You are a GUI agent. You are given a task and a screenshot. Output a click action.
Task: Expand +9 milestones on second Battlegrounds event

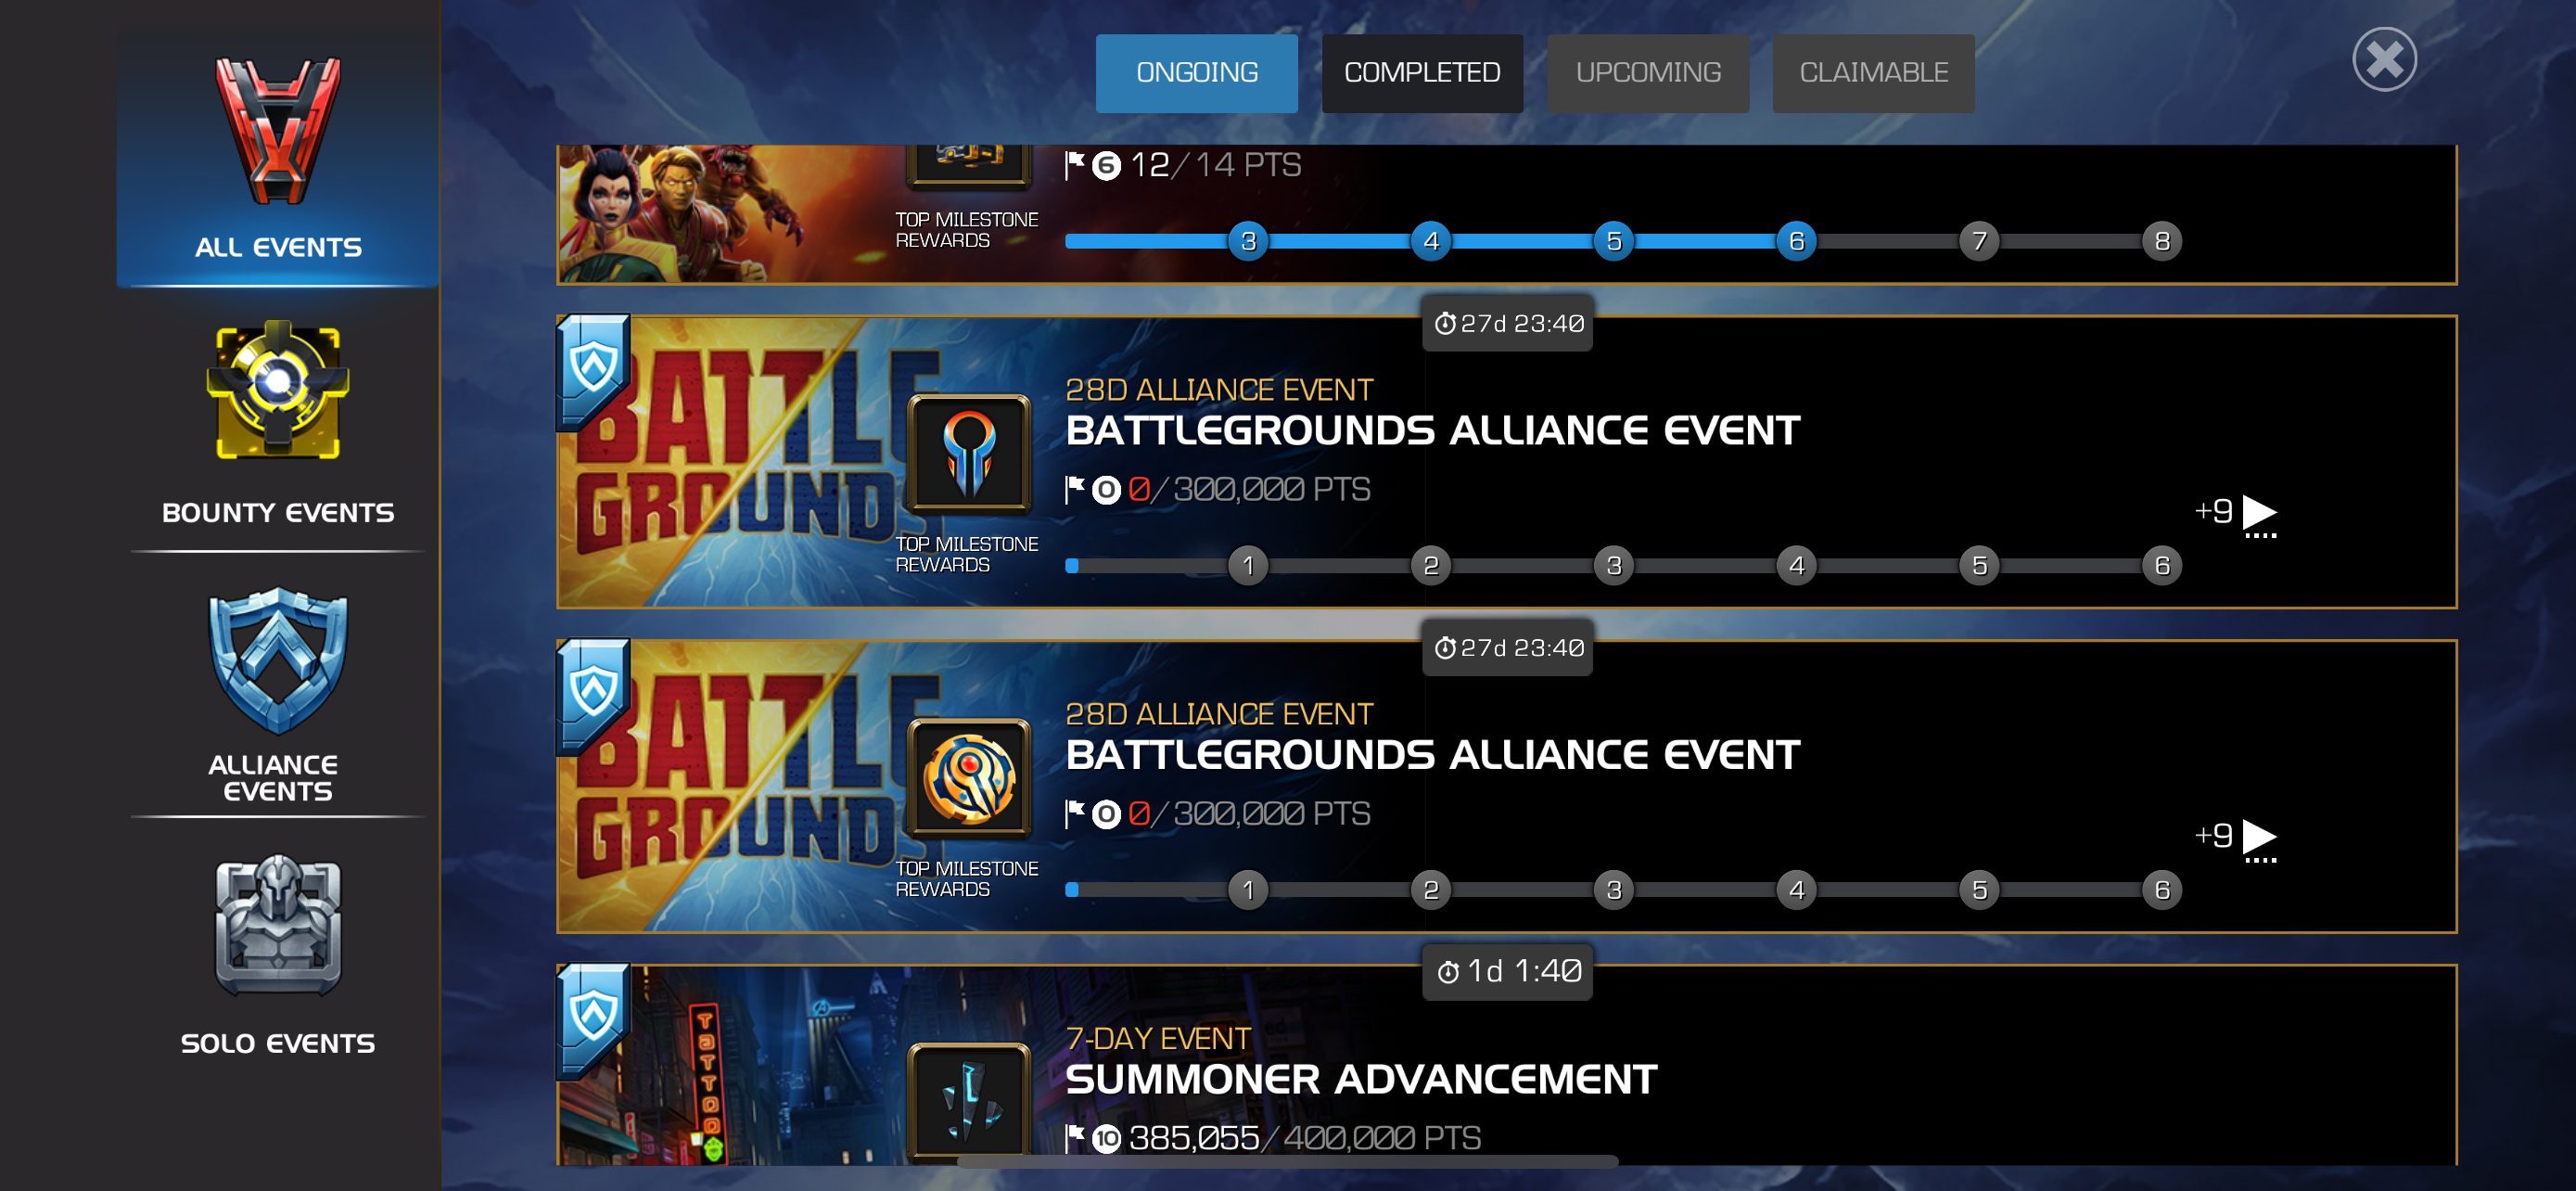click(x=2236, y=838)
